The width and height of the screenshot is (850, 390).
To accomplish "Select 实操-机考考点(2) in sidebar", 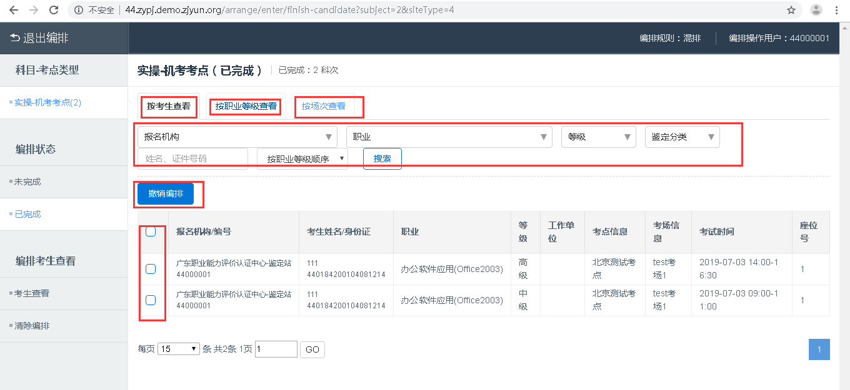I will [x=48, y=102].
